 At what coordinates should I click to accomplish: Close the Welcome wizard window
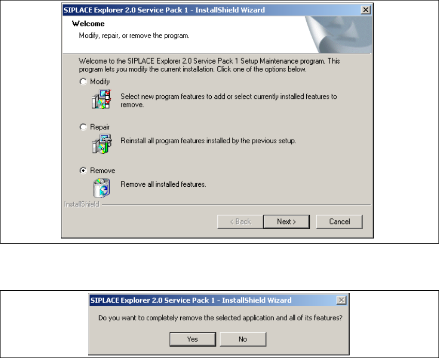[366, 10]
